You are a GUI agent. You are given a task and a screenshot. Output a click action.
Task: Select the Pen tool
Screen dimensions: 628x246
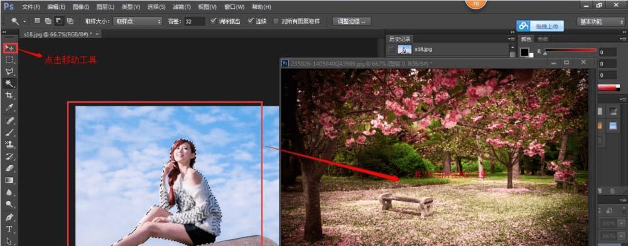coord(9,218)
